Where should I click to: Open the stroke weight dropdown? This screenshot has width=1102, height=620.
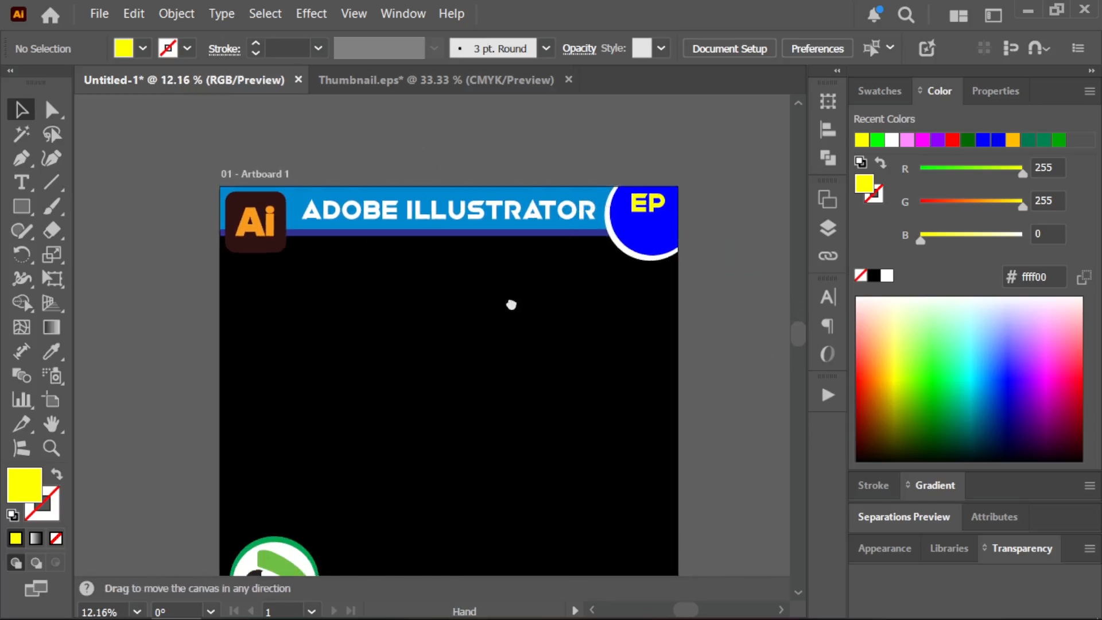click(318, 48)
